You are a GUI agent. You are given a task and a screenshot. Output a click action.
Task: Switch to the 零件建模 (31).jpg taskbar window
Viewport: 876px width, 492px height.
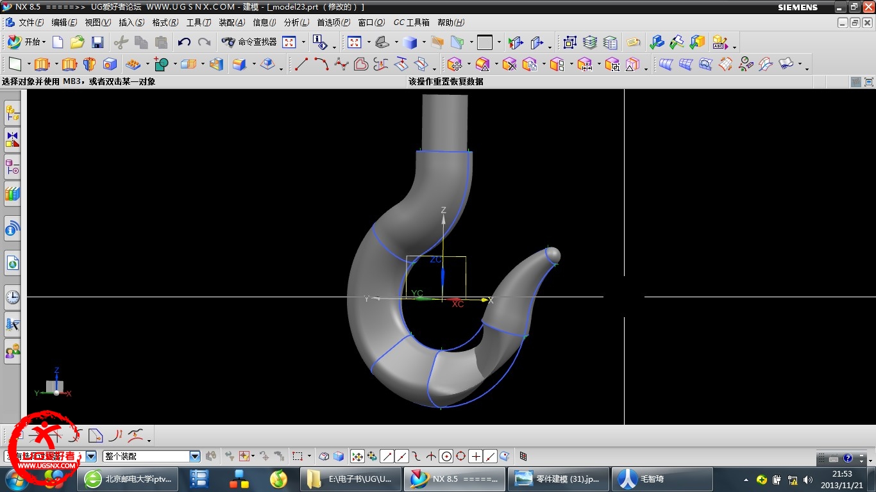tap(558, 479)
